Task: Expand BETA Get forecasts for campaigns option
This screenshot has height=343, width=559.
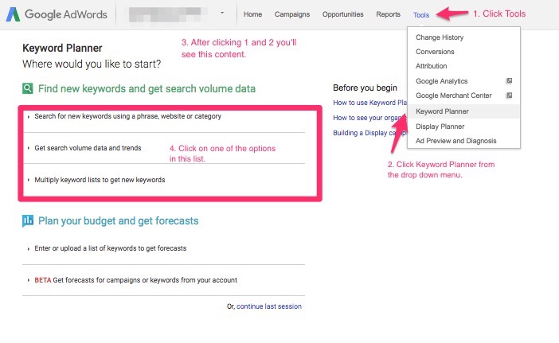Action: pyautogui.click(x=135, y=280)
